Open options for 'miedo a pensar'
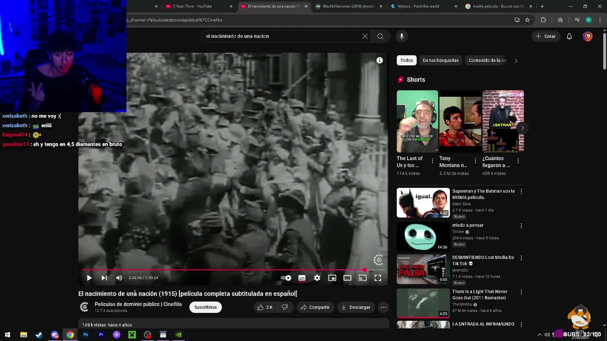Screen dimensions: 607x341 [521, 226]
